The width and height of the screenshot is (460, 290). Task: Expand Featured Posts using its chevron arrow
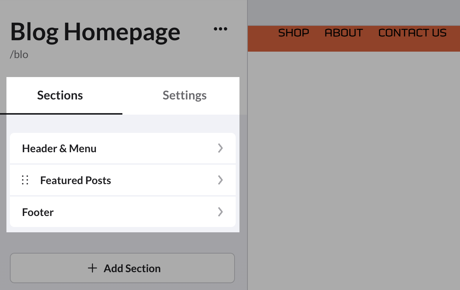point(220,180)
